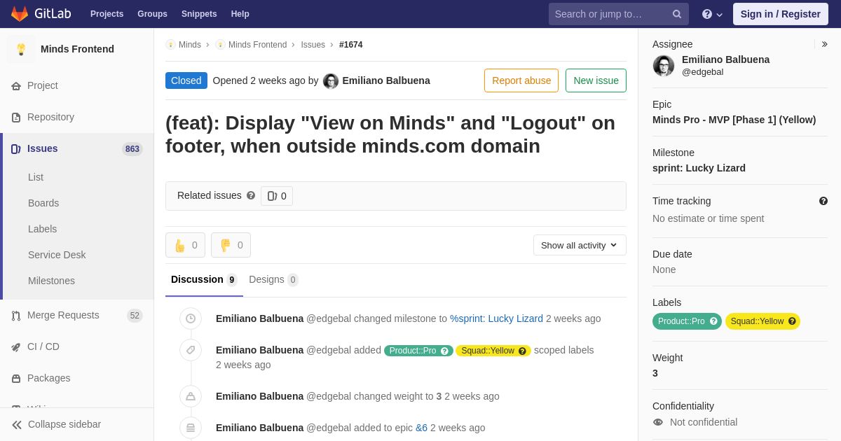Image resolution: width=841 pixels, height=441 pixels.
Task: Open the Service Desk sidebar item
Action: (57, 255)
